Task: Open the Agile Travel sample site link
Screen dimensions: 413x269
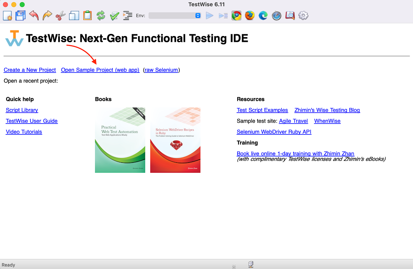Action: (294, 121)
